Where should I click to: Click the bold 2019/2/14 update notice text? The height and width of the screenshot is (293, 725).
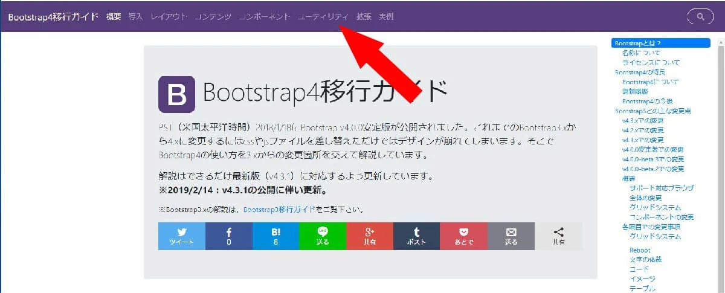click(x=243, y=190)
